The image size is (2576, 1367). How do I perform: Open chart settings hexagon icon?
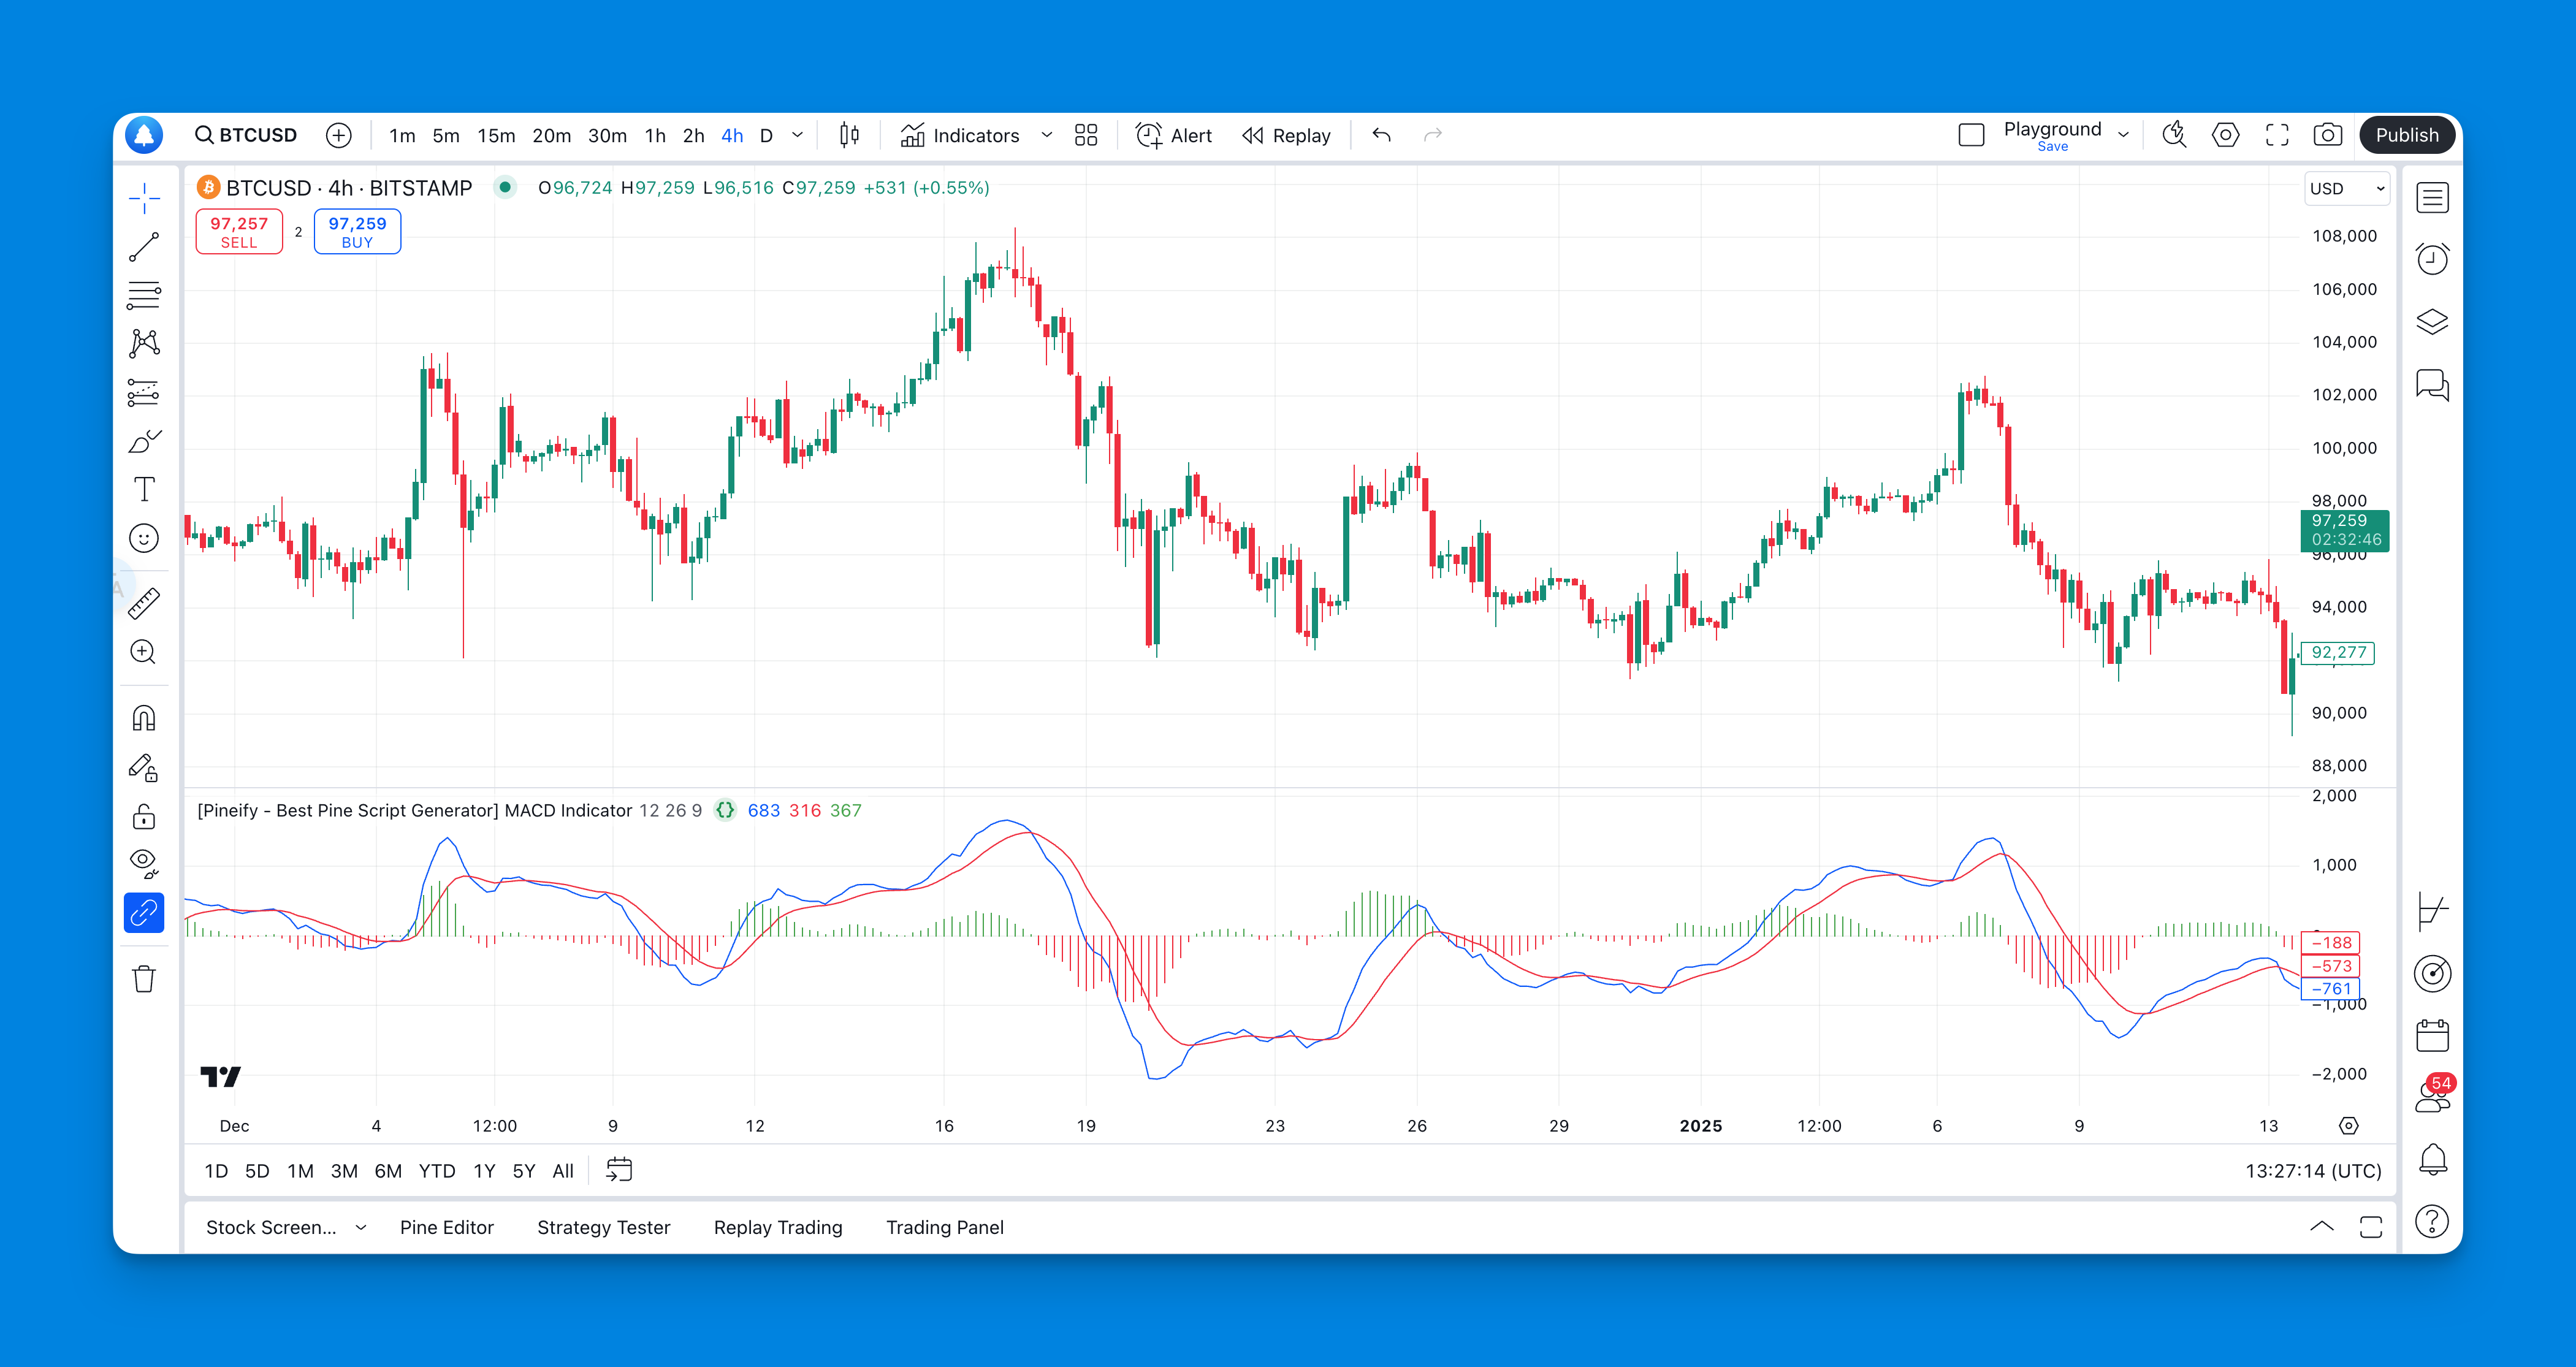coord(2225,135)
